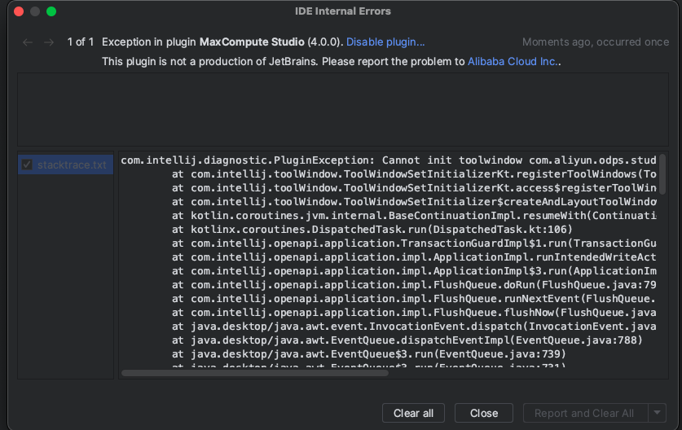Open the Alibaba Cloud Inc. link
This screenshot has height=430, width=682.
pyautogui.click(x=513, y=61)
